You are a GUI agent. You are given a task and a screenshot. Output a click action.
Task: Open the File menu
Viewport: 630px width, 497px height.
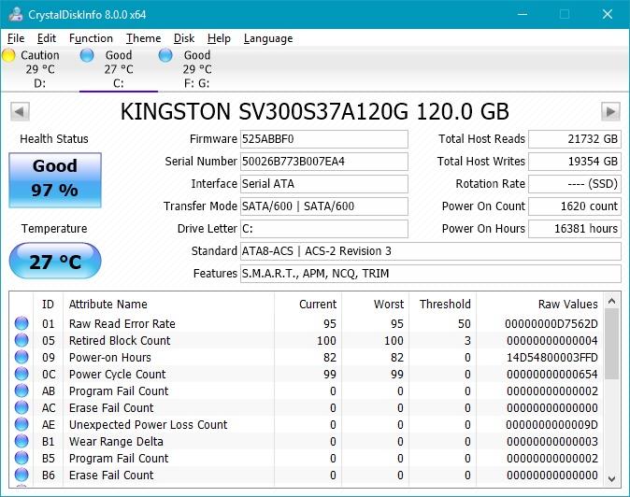16,38
